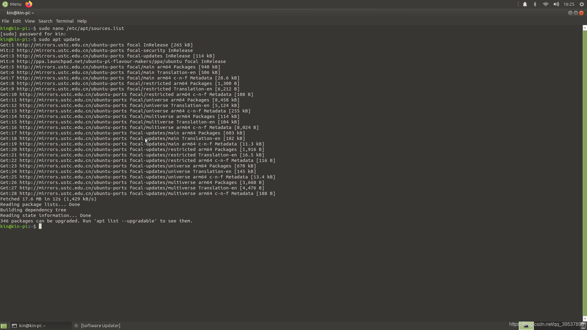Image resolution: width=587 pixels, height=330 pixels.
Task: Click the terminal scrollbar down arrow
Action: click(585, 319)
